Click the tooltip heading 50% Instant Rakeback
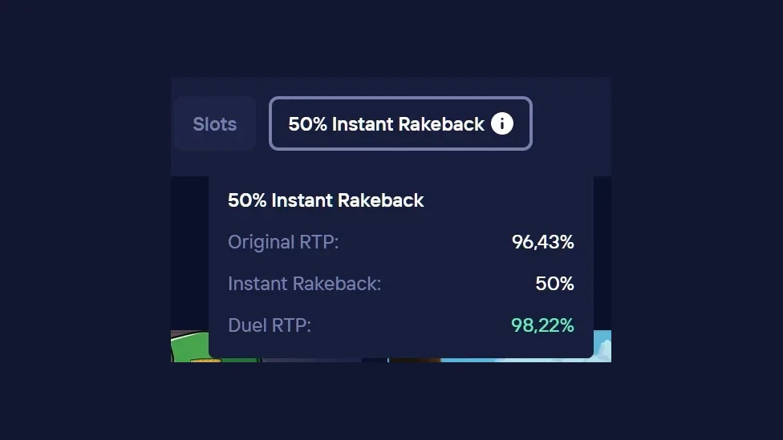The height and width of the screenshot is (440, 783). click(326, 200)
